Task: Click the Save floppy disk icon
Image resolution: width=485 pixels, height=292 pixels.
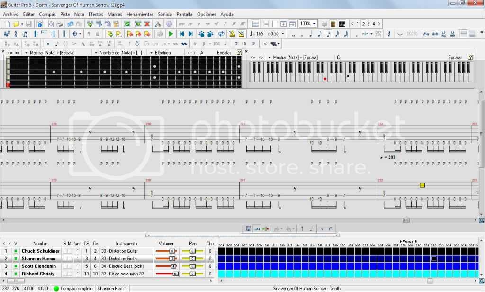Action: [29, 24]
